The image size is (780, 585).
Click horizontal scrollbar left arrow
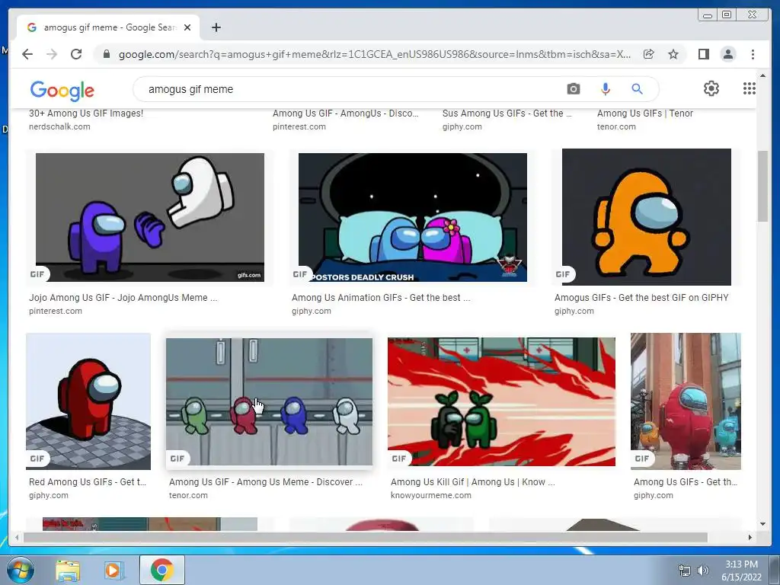point(17,537)
